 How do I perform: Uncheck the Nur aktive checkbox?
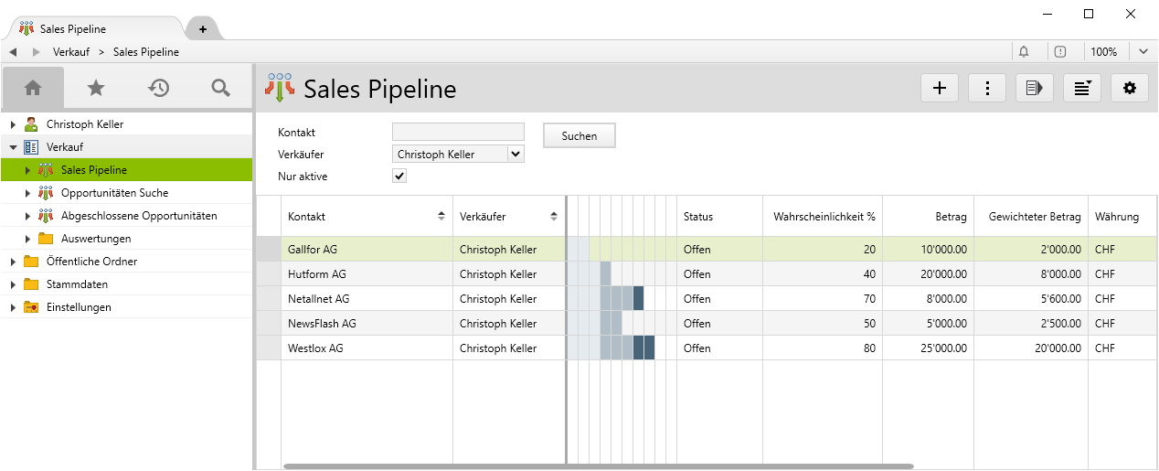(399, 177)
